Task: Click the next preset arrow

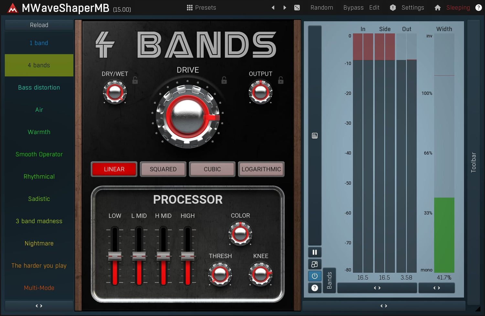Action: (x=285, y=7)
